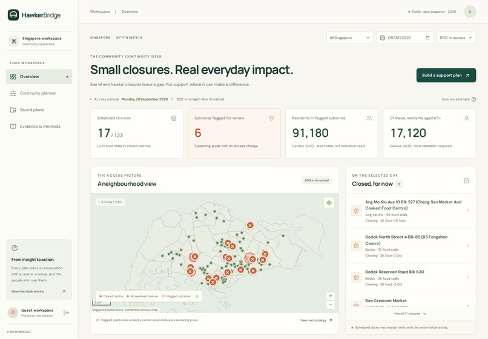Screen dimensions: 488x339
Task: Open Evidence & methods section
Action: point(39,127)
